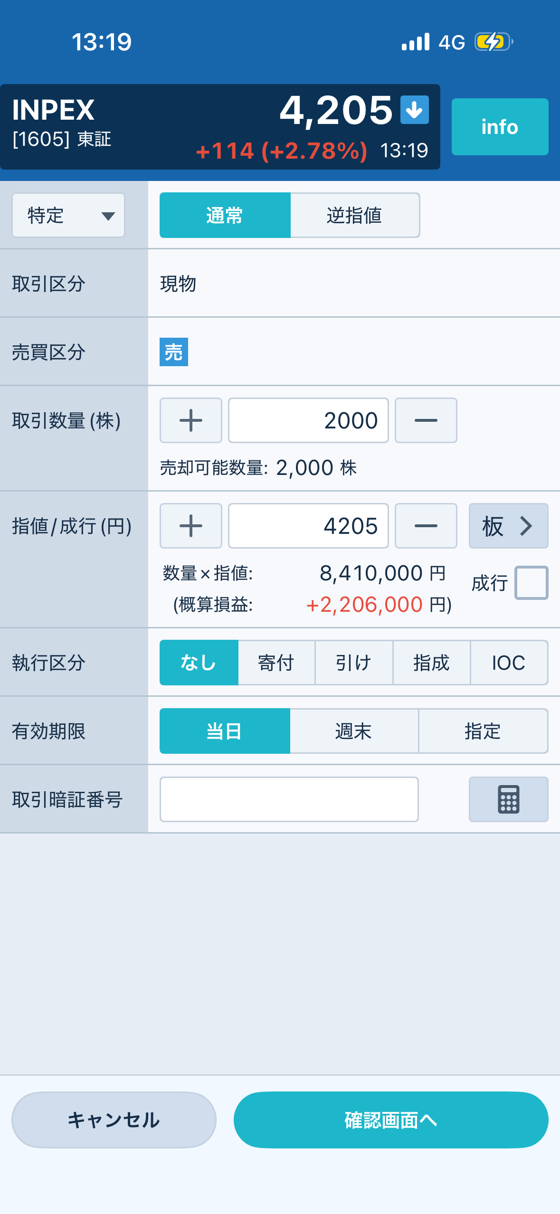Open the INPEX info button
The image size is (560, 1214).
click(x=500, y=127)
